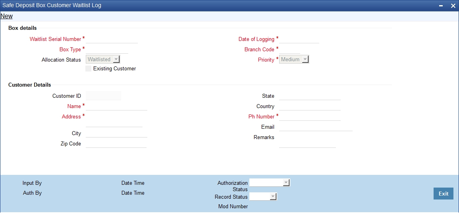Viewport: 459px width, 215px height.
Task: Click the Mod Number label
Action: (233, 207)
